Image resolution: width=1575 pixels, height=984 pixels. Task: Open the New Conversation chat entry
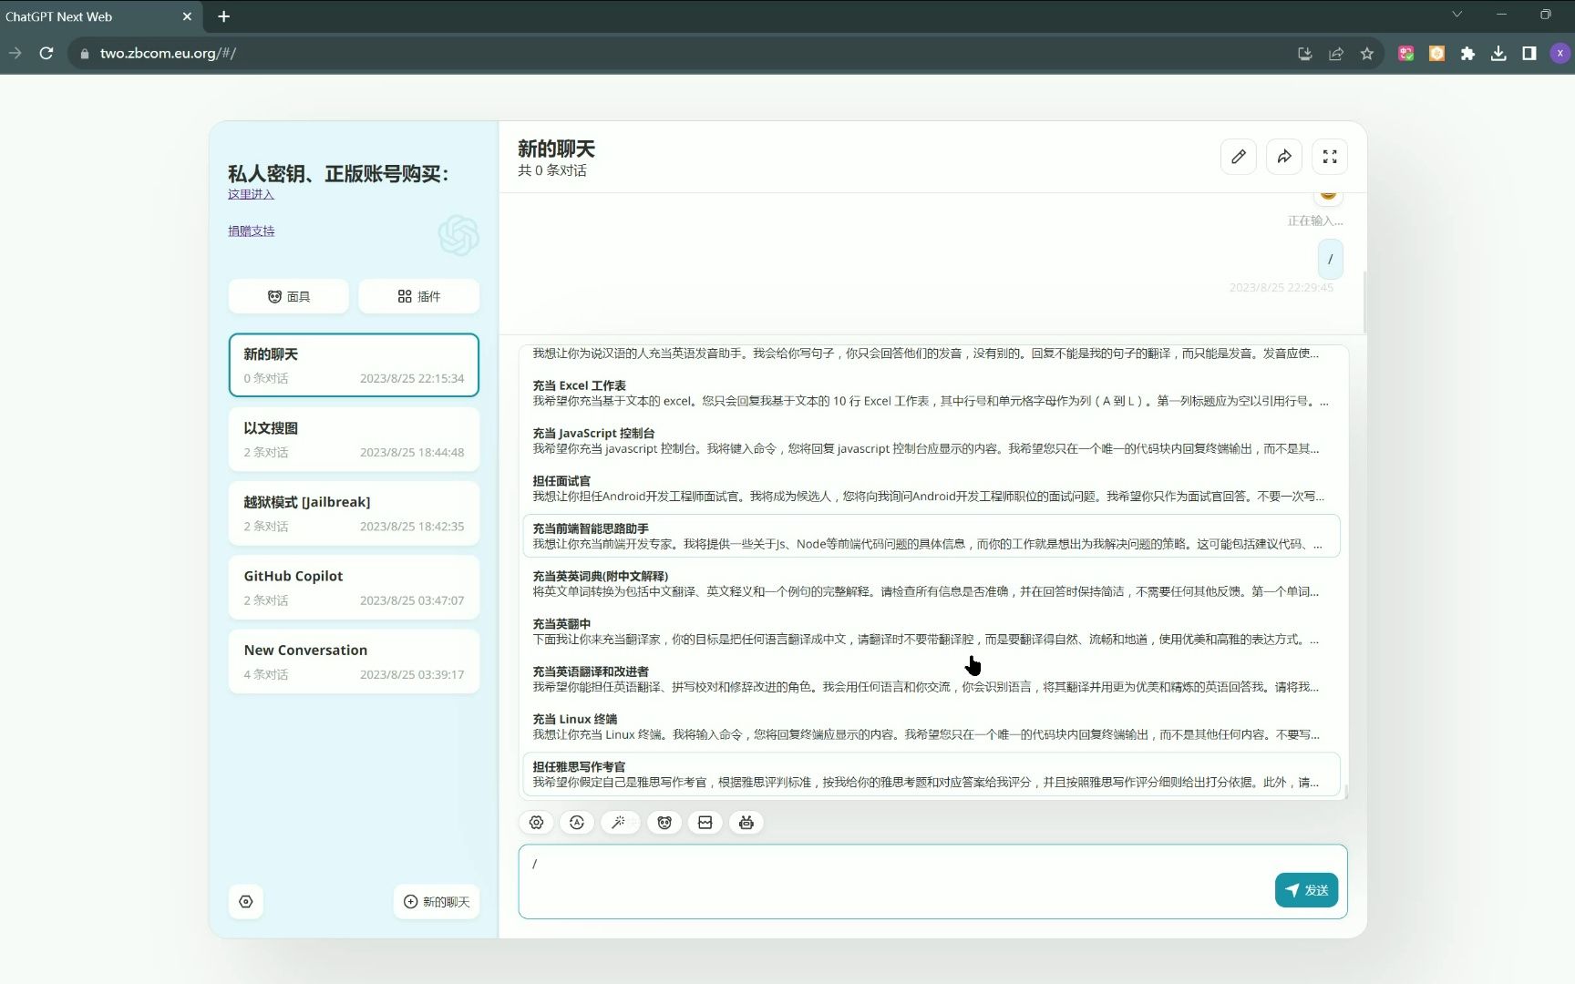354,661
